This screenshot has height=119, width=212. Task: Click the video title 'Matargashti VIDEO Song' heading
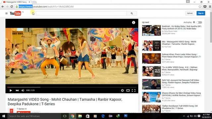(x=65, y=101)
